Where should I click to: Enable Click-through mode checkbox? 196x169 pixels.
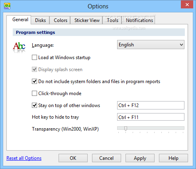coord(34,93)
